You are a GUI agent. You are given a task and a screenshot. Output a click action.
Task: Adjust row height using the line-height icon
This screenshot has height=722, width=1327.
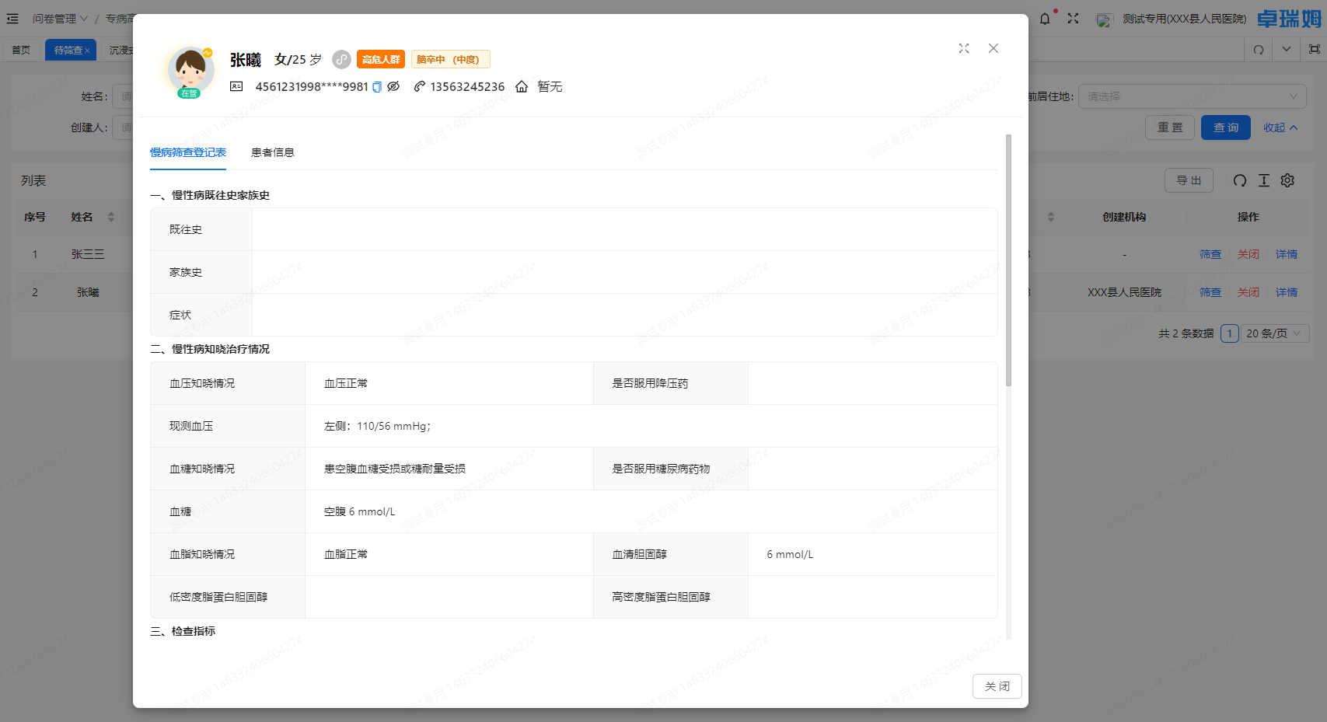click(1263, 180)
